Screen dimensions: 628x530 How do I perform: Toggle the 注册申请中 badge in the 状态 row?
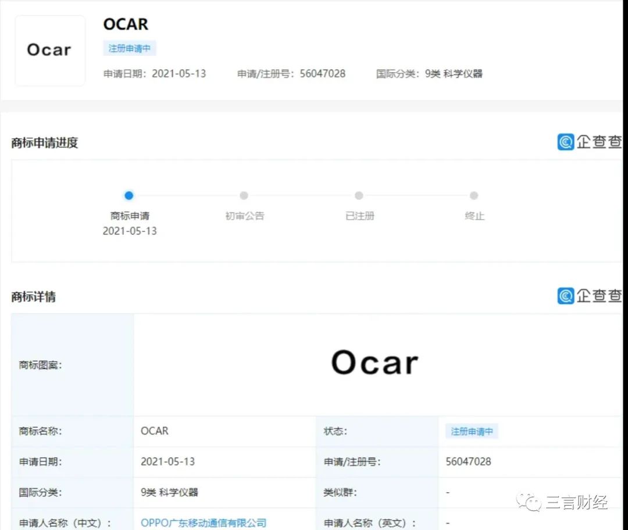tap(471, 431)
